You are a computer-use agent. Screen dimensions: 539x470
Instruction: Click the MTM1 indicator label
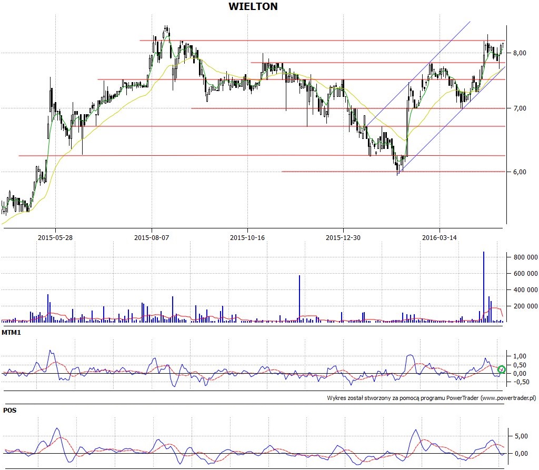(x=11, y=333)
